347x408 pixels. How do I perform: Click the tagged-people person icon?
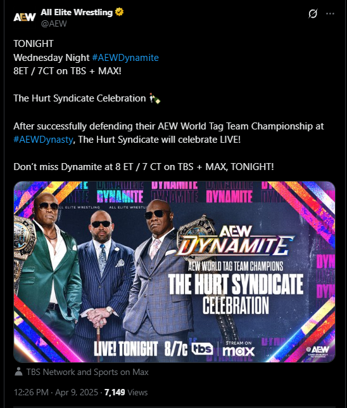coord(18,372)
